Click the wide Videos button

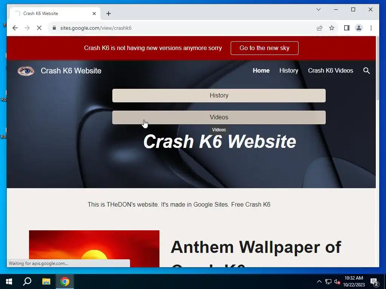(x=219, y=117)
